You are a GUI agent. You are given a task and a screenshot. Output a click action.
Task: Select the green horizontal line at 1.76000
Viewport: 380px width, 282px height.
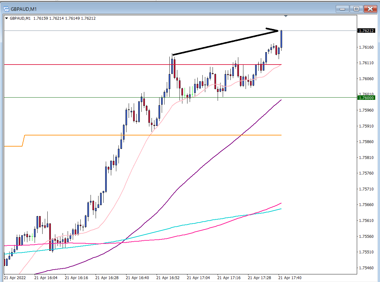(x=95, y=98)
